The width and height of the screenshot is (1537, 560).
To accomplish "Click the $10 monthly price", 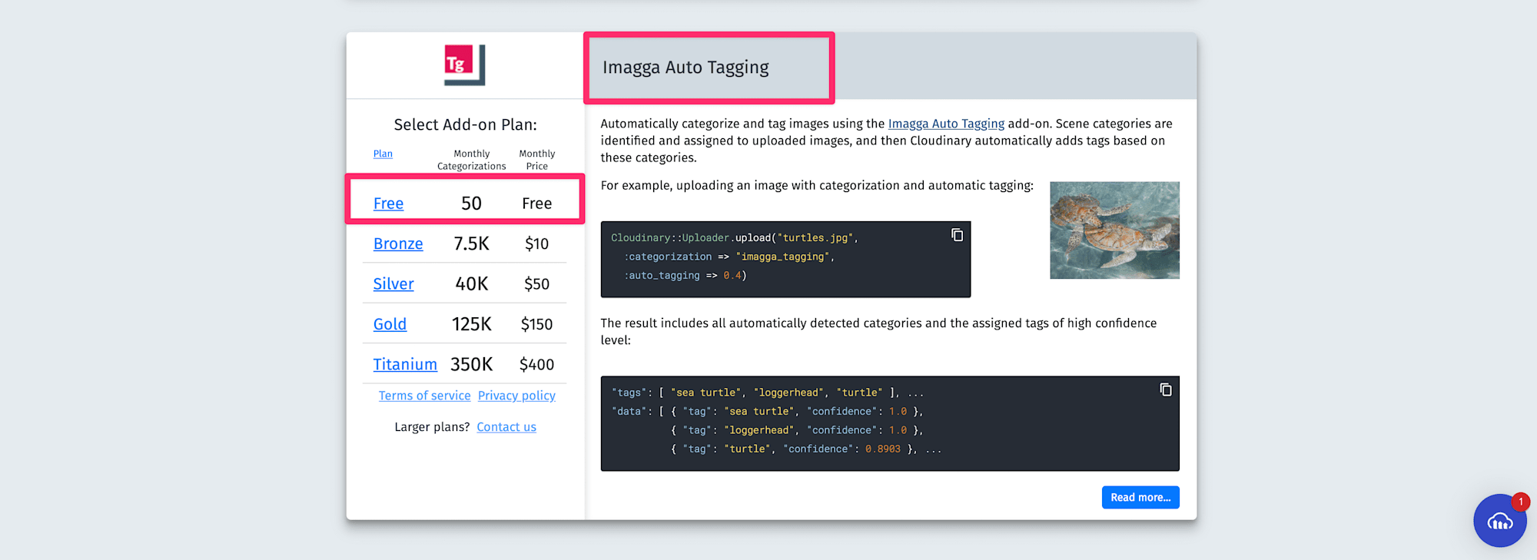I will tap(536, 244).
